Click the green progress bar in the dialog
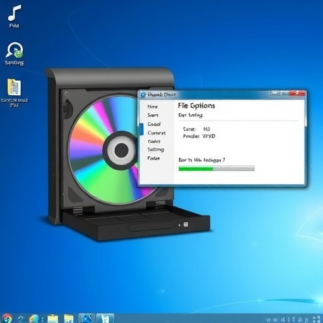 (216, 168)
